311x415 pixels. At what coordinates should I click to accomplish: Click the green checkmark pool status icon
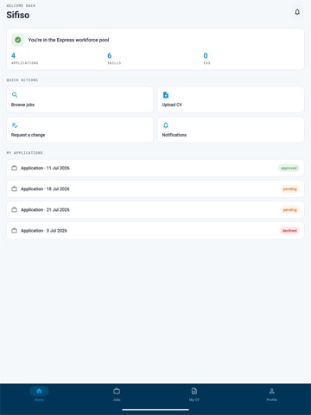[18, 40]
